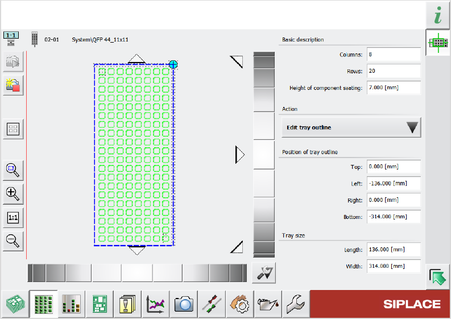Open the camera view icon

point(184,304)
